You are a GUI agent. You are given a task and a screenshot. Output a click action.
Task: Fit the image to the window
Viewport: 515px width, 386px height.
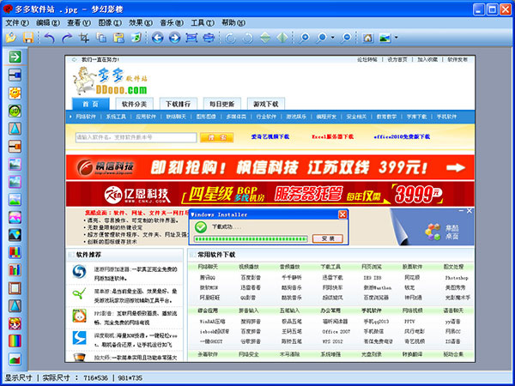click(191, 38)
